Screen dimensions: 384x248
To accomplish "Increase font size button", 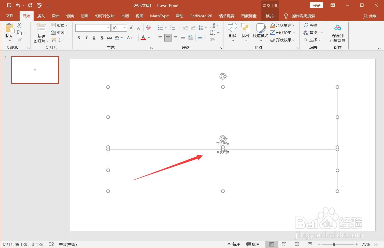I will click(131, 28).
